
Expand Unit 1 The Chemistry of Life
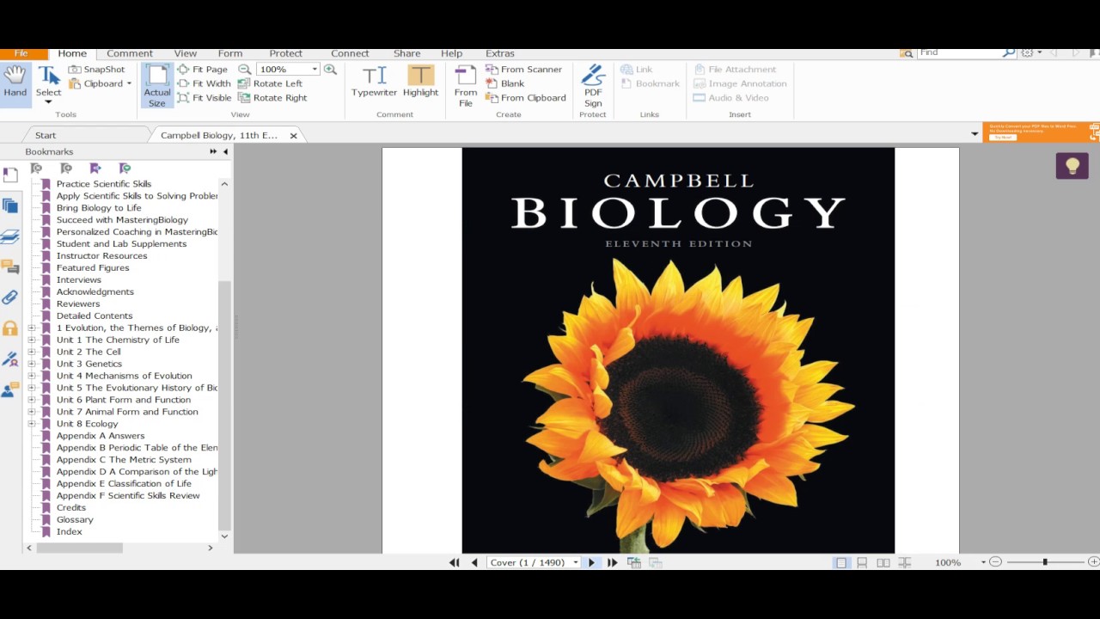(x=32, y=340)
